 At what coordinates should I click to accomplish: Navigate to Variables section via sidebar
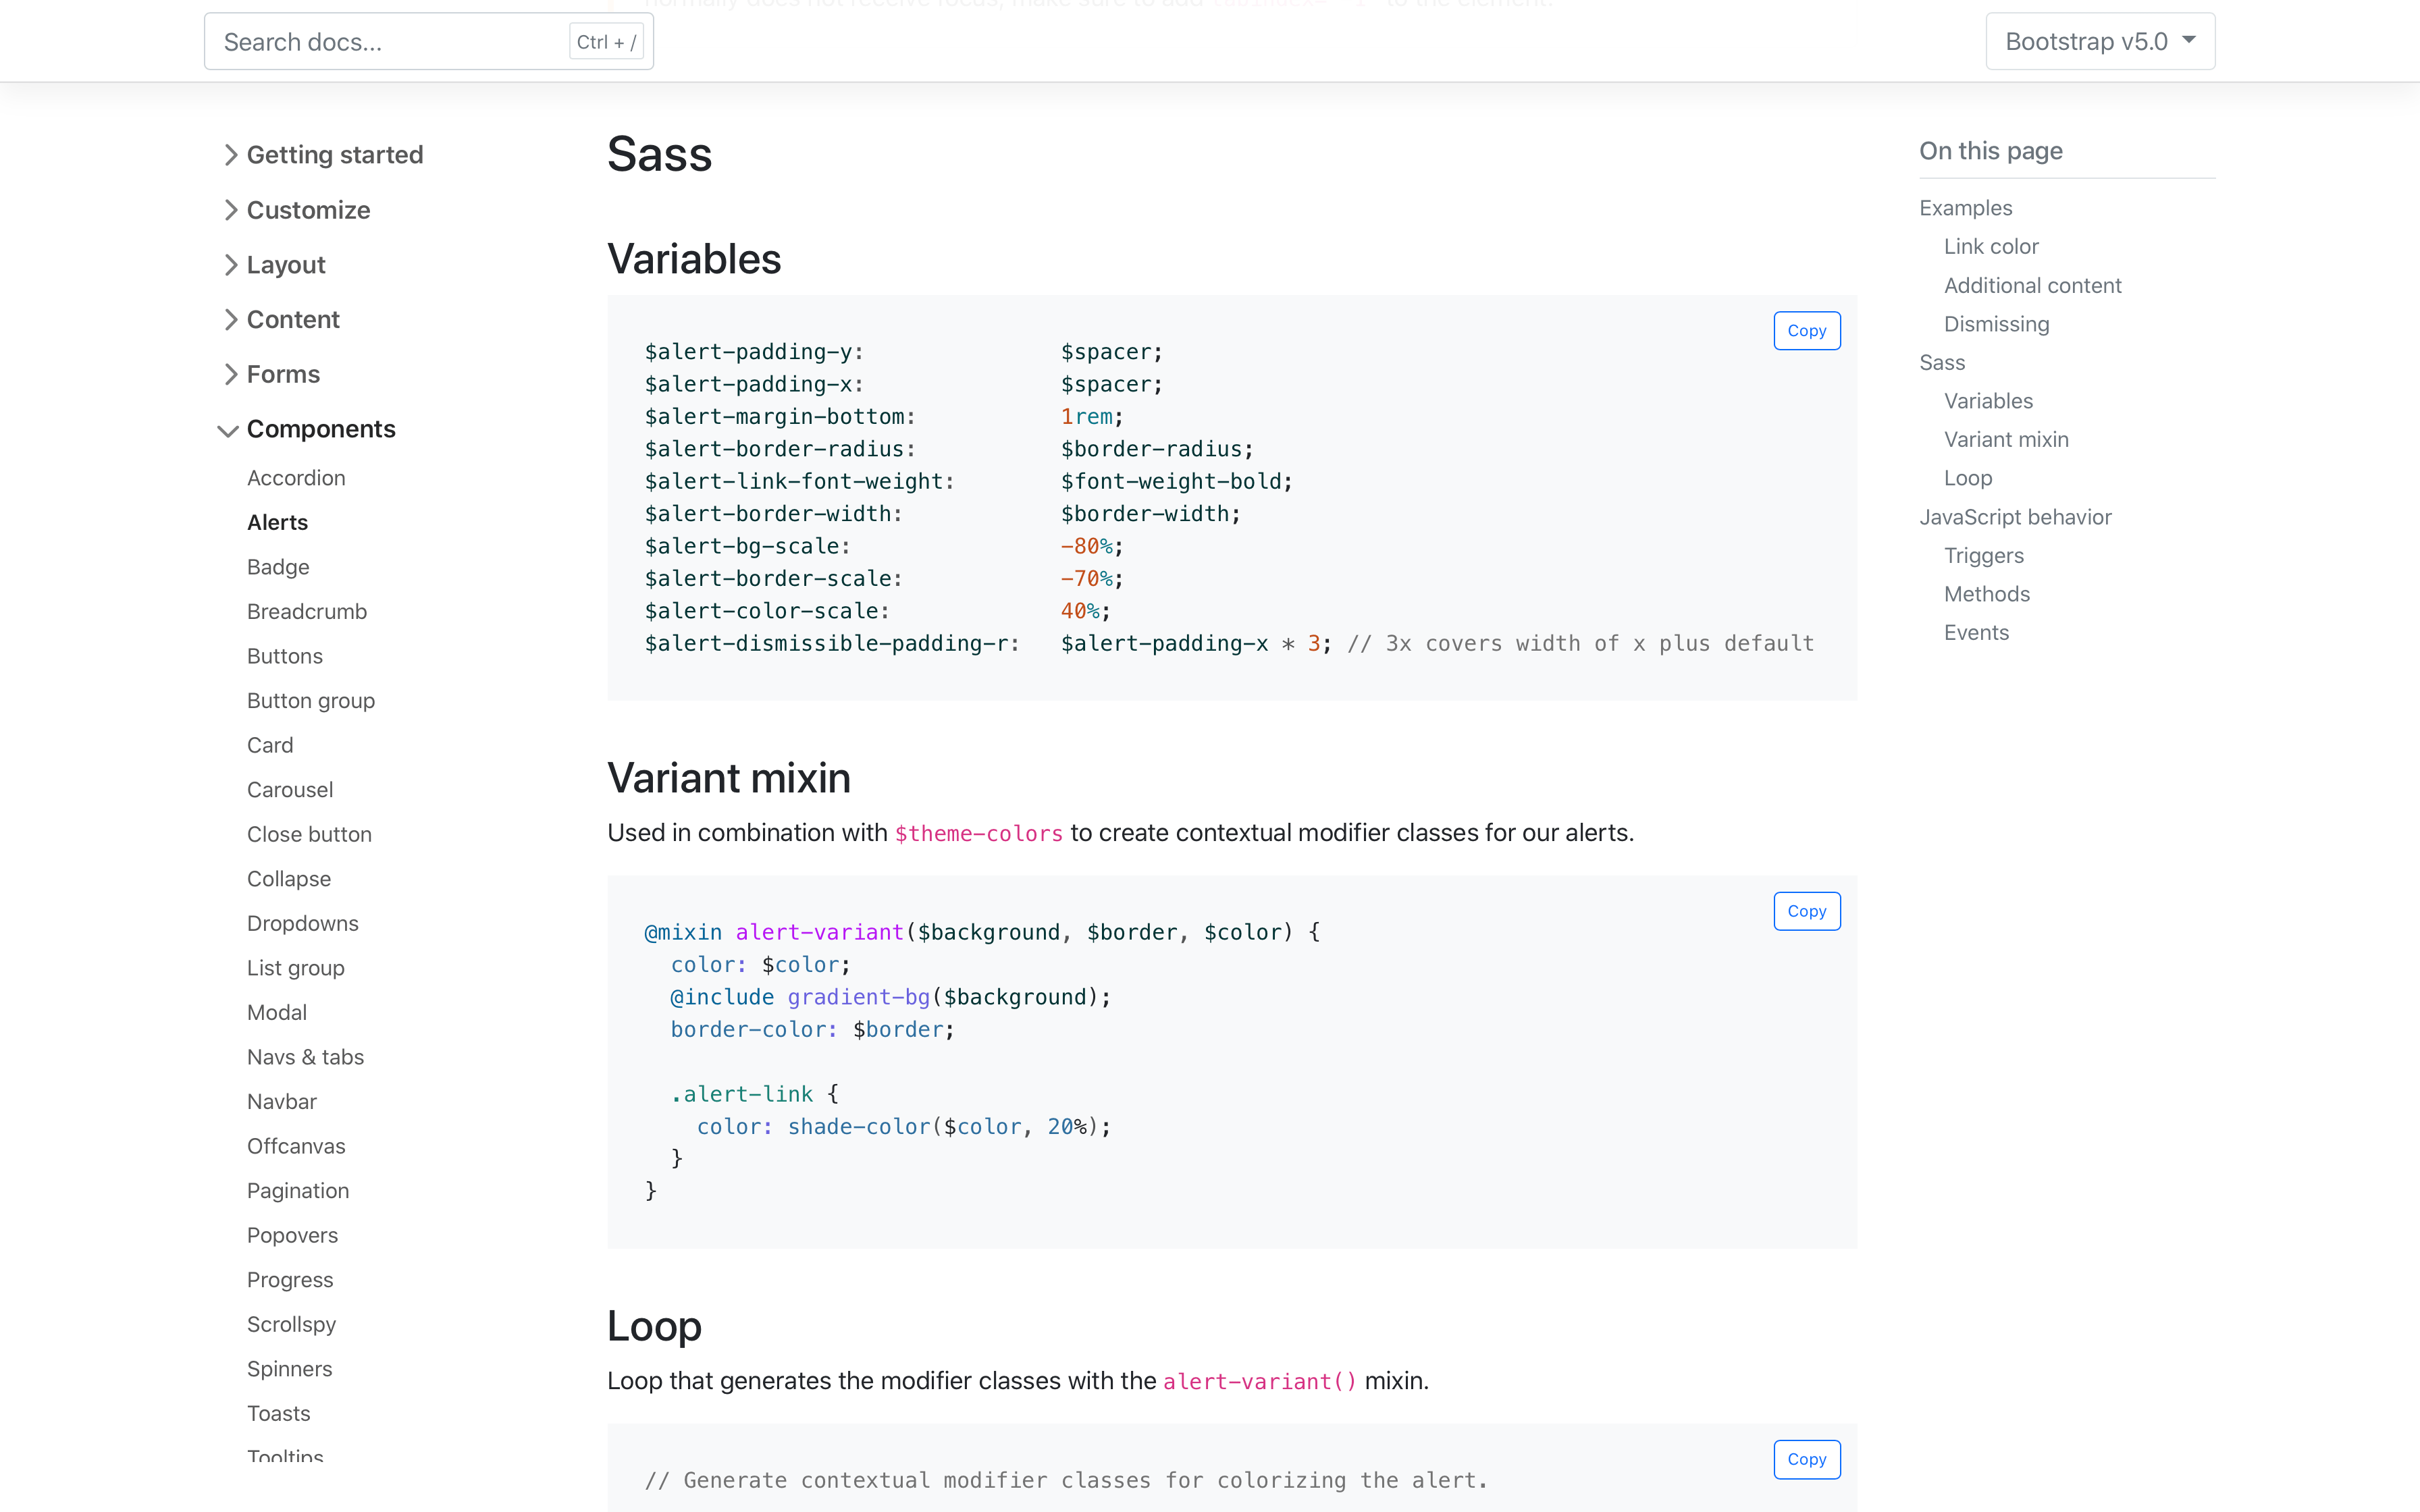click(1987, 401)
